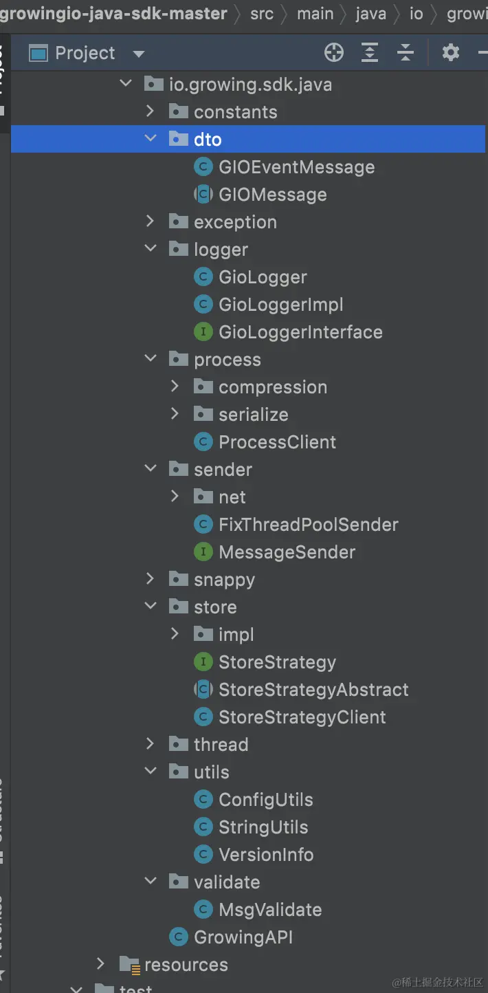Image resolution: width=488 pixels, height=993 pixels.
Task: Collapse the logger package
Action: coord(151,249)
